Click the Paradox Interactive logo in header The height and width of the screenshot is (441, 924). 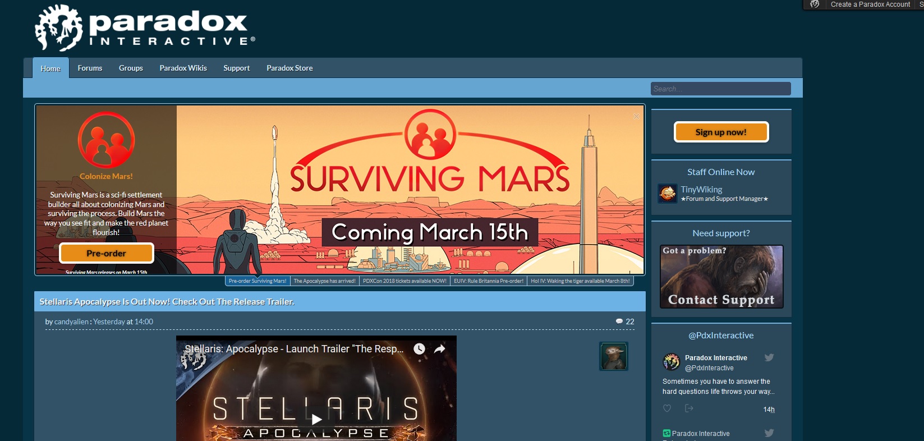(x=145, y=28)
